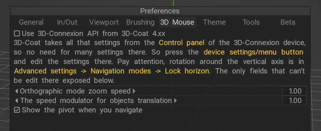The image size is (321, 131).
Task: Open the Tools preferences tab
Action: [251, 22]
